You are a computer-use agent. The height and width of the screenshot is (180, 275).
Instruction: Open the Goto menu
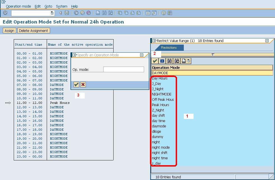click(48, 6)
